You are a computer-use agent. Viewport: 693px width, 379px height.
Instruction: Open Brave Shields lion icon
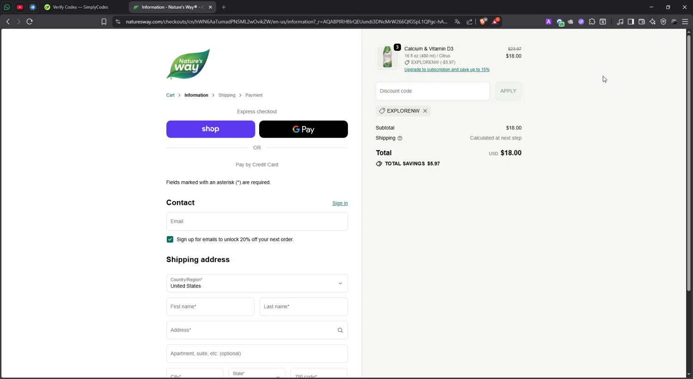pos(483,21)
